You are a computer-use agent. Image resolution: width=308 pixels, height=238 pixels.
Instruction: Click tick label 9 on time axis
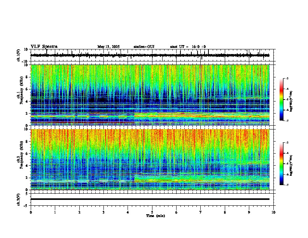(249, 212)
